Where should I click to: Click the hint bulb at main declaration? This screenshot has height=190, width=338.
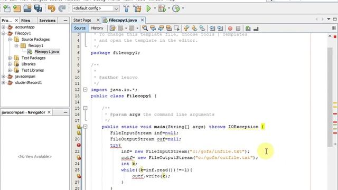79,127
